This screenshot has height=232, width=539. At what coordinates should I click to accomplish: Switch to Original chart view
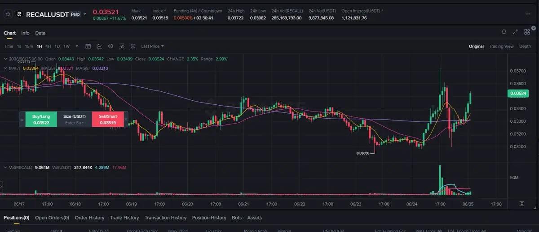[x=476, y=46]
